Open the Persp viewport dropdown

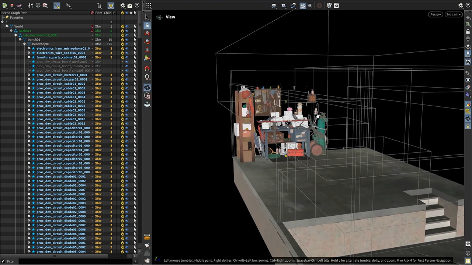pos(435,14)
